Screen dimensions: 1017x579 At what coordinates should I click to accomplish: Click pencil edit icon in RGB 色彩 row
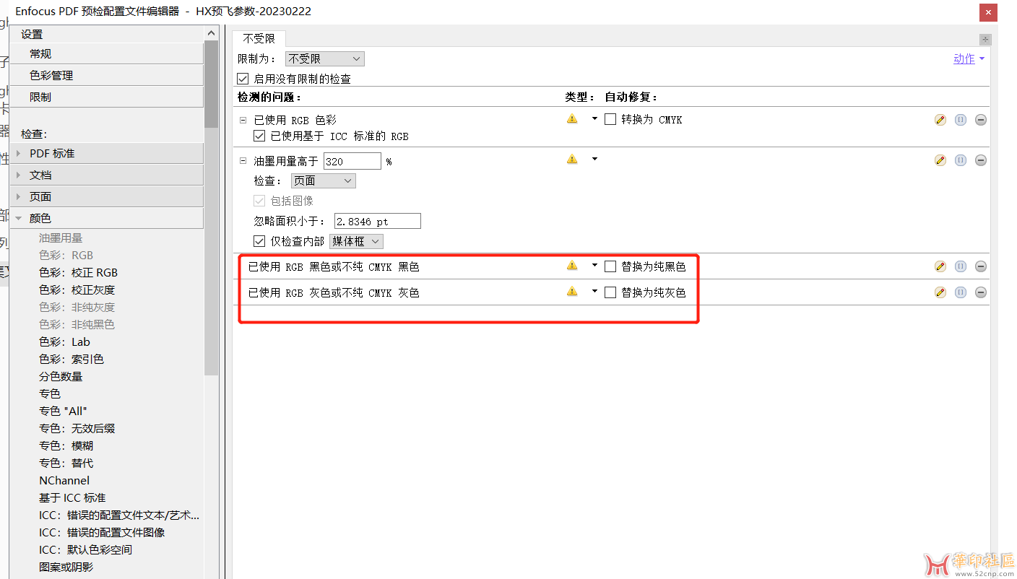click(940, 120)
